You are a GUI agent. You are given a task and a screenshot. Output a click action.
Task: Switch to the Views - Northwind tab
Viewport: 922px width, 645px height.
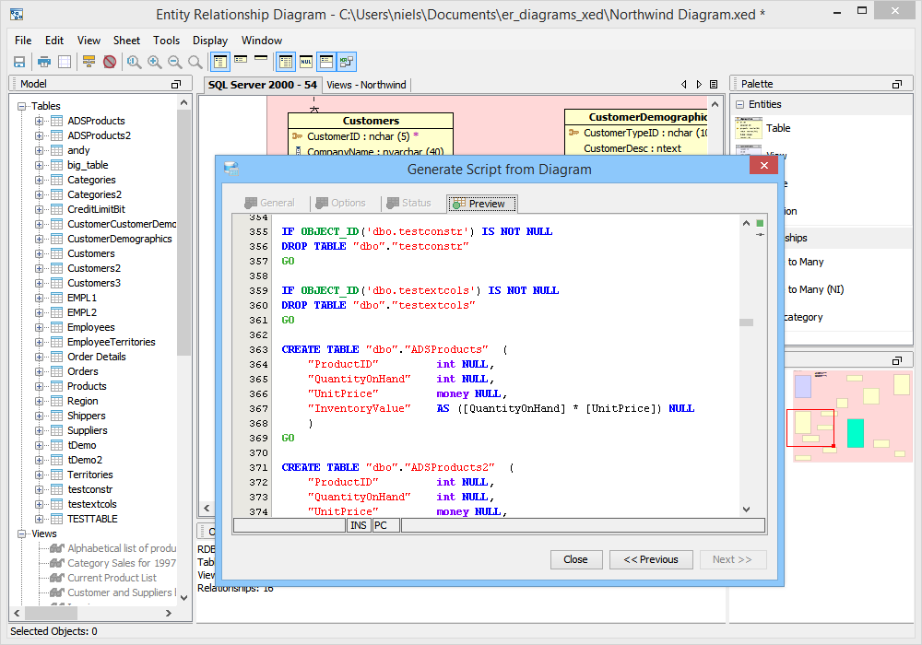click(x=366, y=85)
